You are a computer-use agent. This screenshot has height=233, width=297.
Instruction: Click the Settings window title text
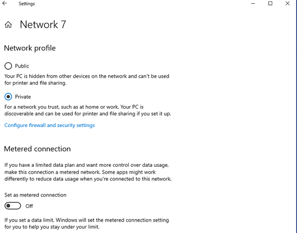click(x=27, y=4)
